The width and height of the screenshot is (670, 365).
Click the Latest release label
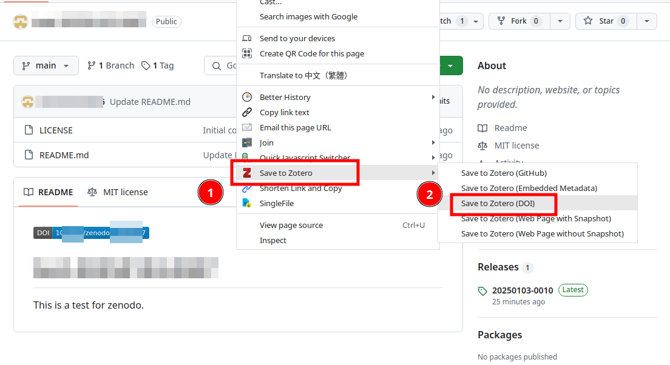pos(573,290)
